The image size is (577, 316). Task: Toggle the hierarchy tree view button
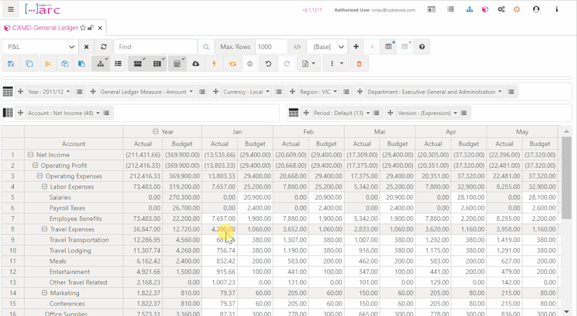tap(100, 63)
